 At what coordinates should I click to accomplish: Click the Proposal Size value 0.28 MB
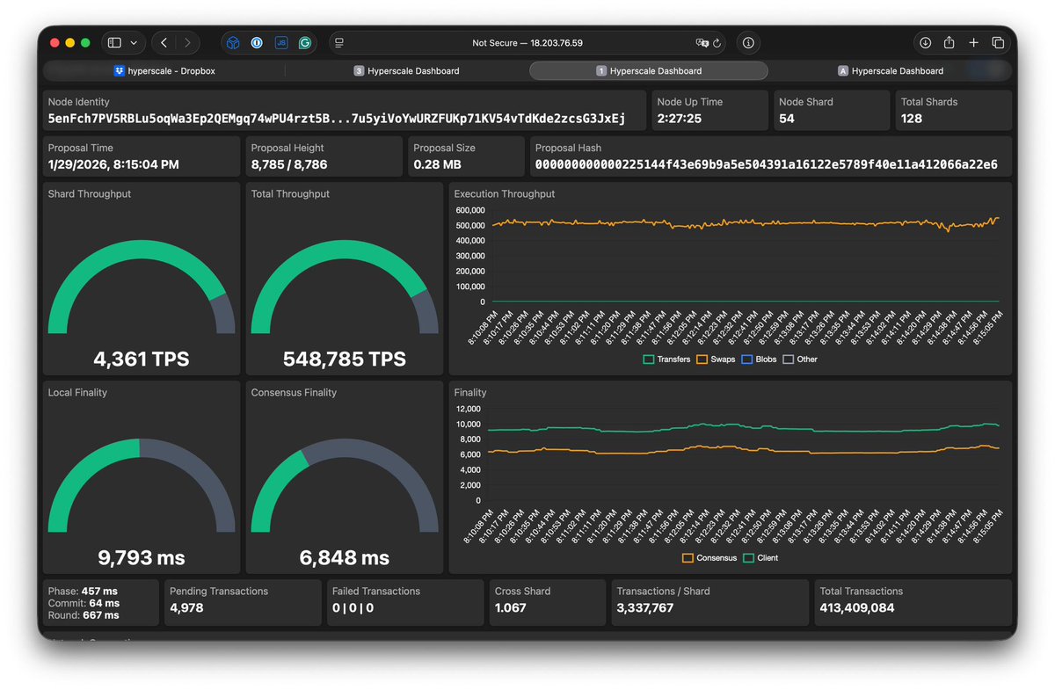tap(439, 164)
